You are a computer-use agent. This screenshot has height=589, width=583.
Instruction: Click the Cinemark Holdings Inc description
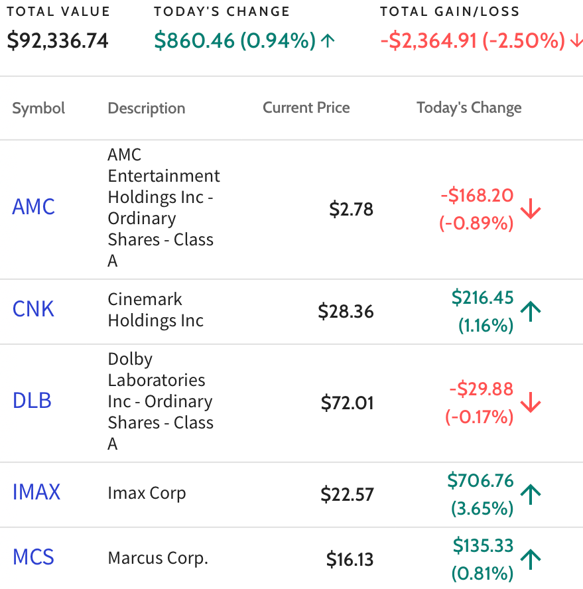[x=155, y=310]
